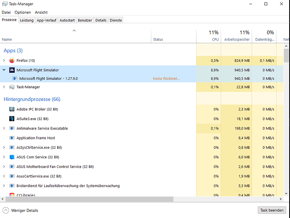Viewport: 290px width, 218px height.
Task: Click the Microsoft Flight Simulator 1.27.9.0 child icon
Action: pyautogui.click(x=15, y=79)
